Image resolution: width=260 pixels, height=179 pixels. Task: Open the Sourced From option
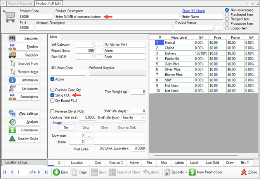[24, 64]
